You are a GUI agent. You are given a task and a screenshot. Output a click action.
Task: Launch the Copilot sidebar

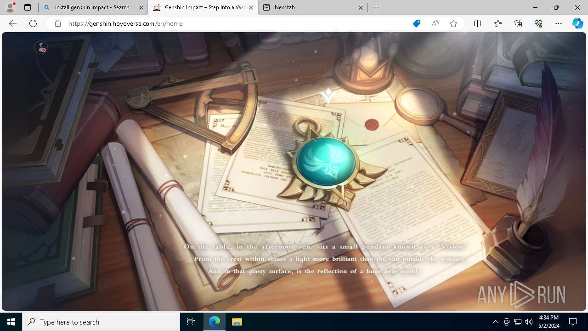[x=577, y=23]
